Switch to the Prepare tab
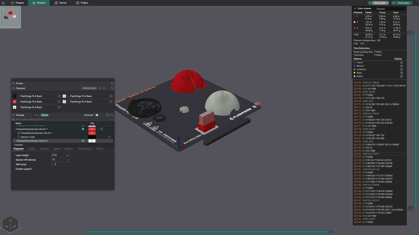419x235 pixels. pos(17,3)
